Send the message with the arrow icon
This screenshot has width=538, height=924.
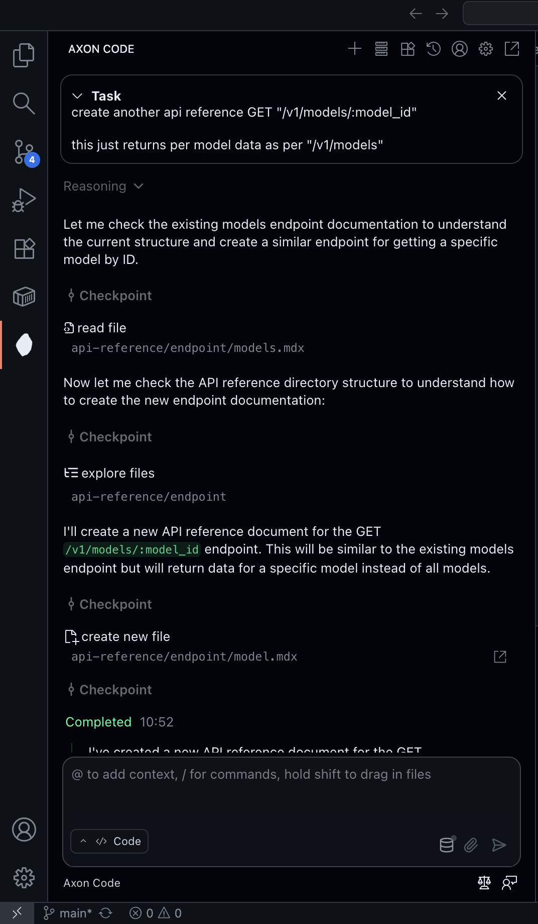point(499,845)
